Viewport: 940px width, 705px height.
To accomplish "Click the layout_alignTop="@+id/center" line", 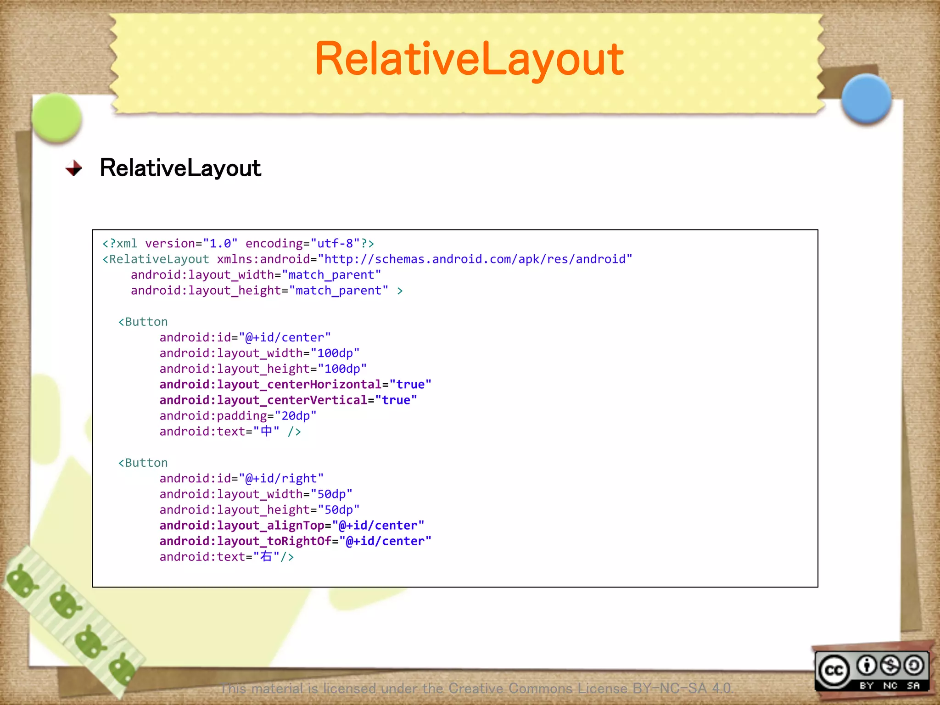I will [292, 525].
